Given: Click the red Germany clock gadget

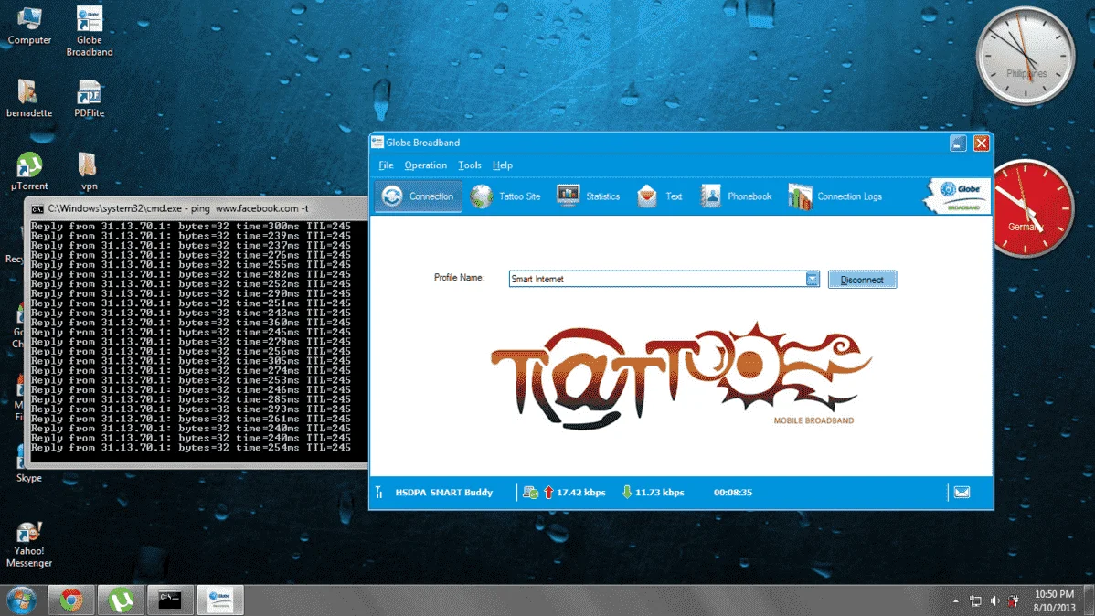Looking at the screenshot, I should [x=1032, y=208].
